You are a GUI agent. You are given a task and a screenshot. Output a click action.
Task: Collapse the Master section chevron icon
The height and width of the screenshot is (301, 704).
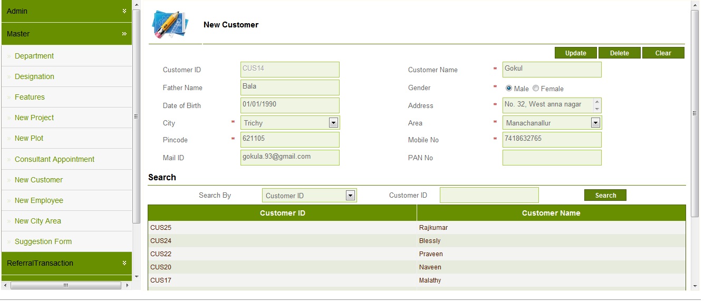[124, 34]
